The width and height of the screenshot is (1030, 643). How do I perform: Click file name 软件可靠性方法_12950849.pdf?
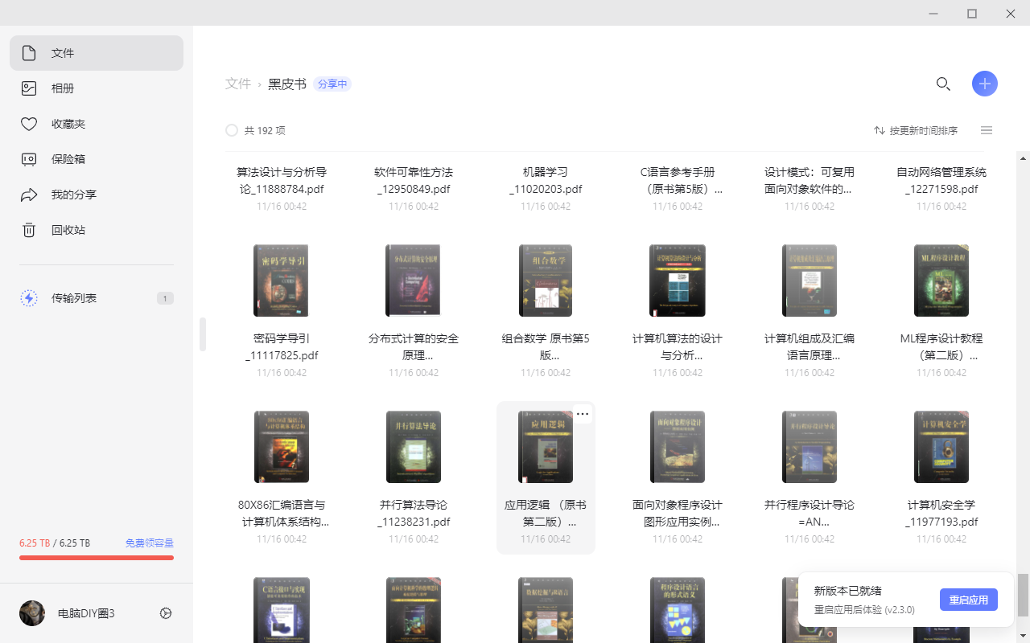(x=414, y=181)
